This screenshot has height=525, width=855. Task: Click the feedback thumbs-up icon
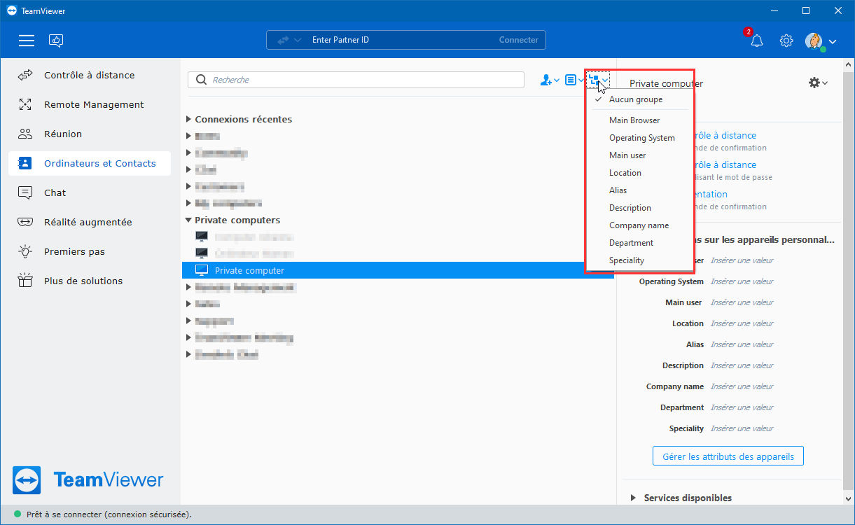pos(56,41)
